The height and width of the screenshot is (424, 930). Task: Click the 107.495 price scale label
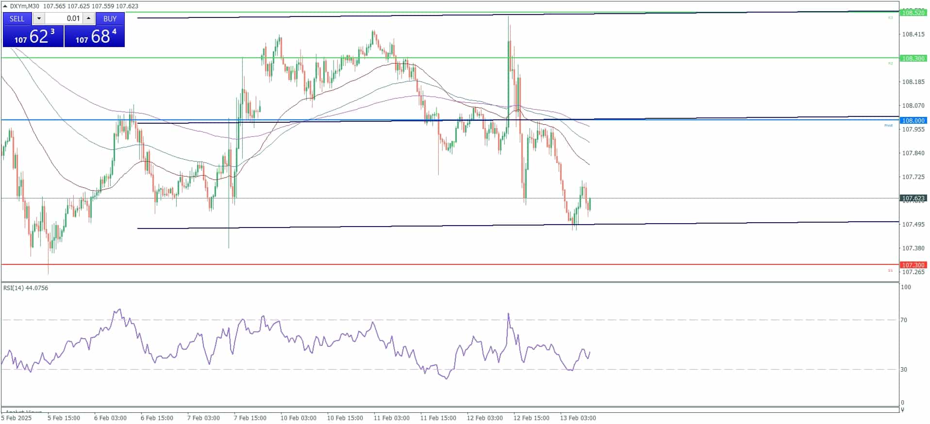(x=913, y=225)
